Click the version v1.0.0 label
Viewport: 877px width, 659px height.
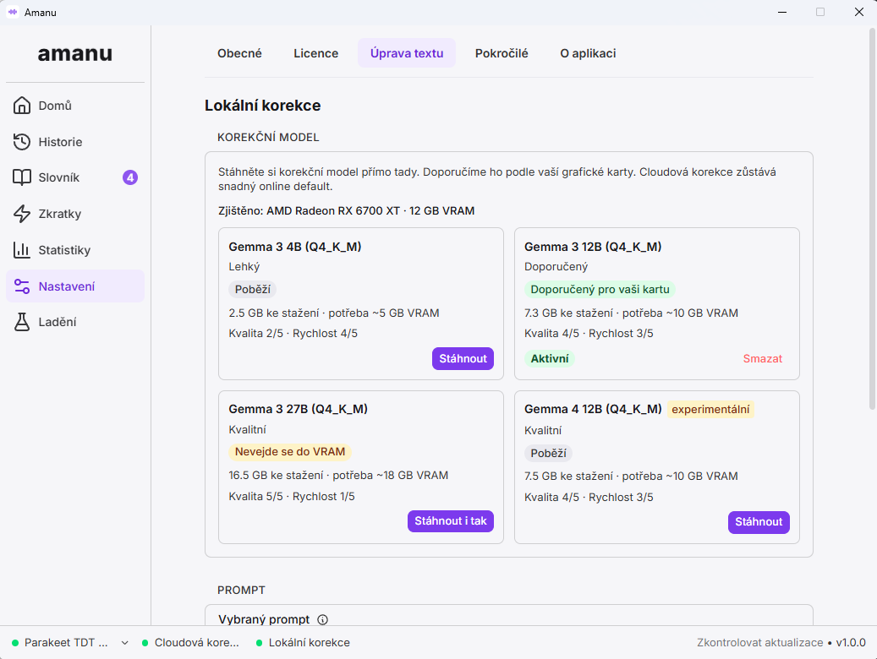(x=851, y=643)
